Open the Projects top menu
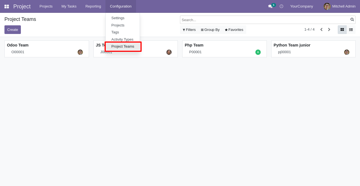The image size is (360, 186). tap(46, 6)
